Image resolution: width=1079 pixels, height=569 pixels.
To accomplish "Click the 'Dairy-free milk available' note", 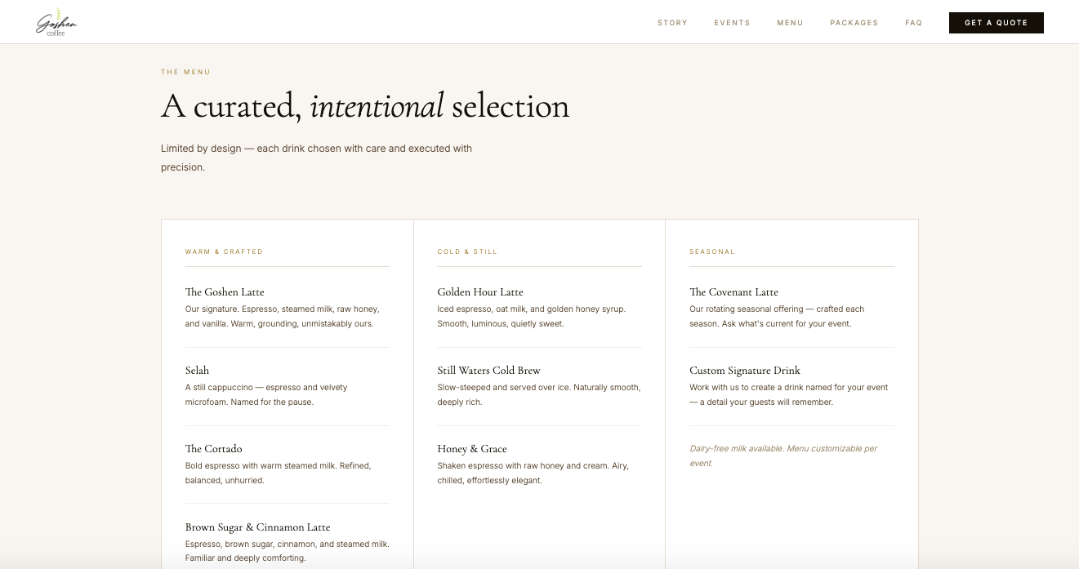I will [x=783, y=456].
